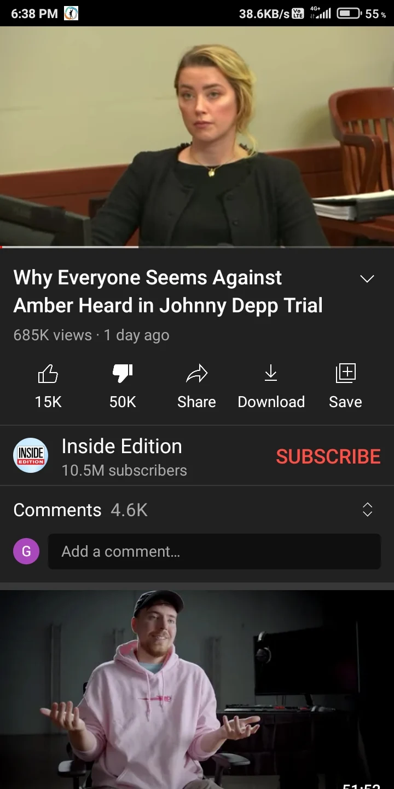
Task: Download the video using the arrow icon
Action: coord(271,374)
